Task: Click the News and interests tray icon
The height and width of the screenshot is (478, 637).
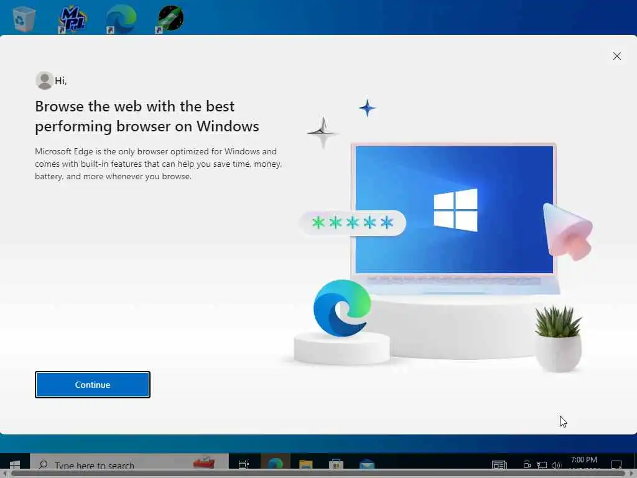Action: (x=500, y=465)
